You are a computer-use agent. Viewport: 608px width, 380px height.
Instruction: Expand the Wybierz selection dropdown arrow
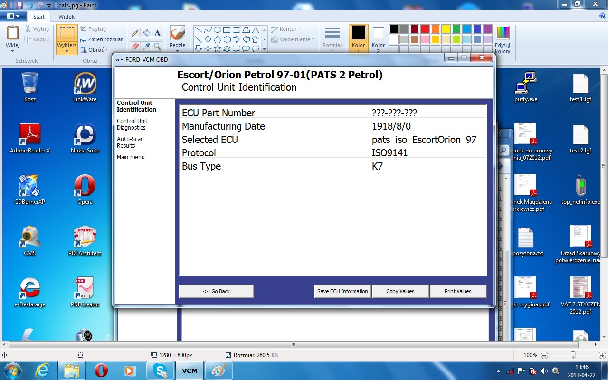click(x=67, y=50)
